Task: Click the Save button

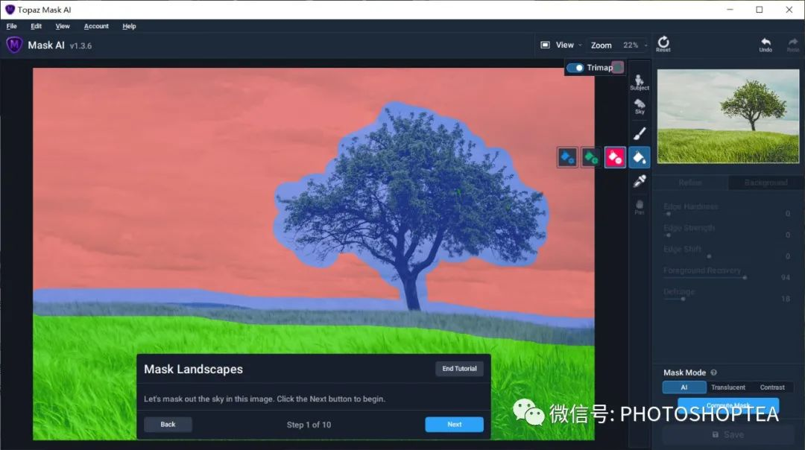Action: coord(728,434)
